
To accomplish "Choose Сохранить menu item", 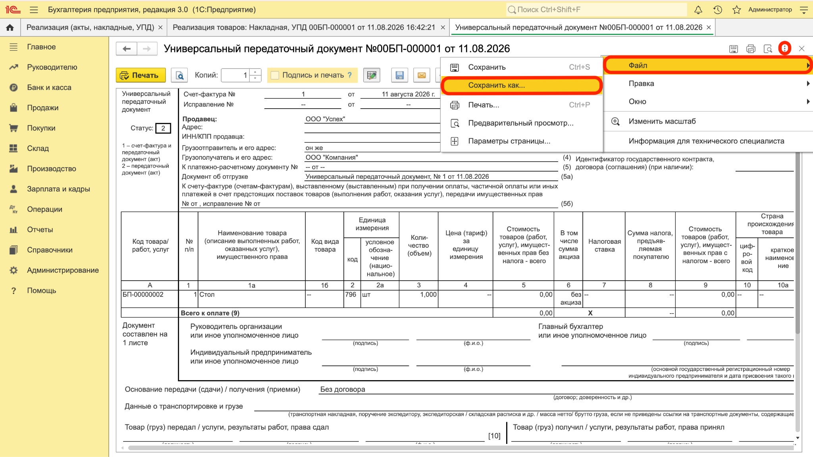I will [522, 67].
